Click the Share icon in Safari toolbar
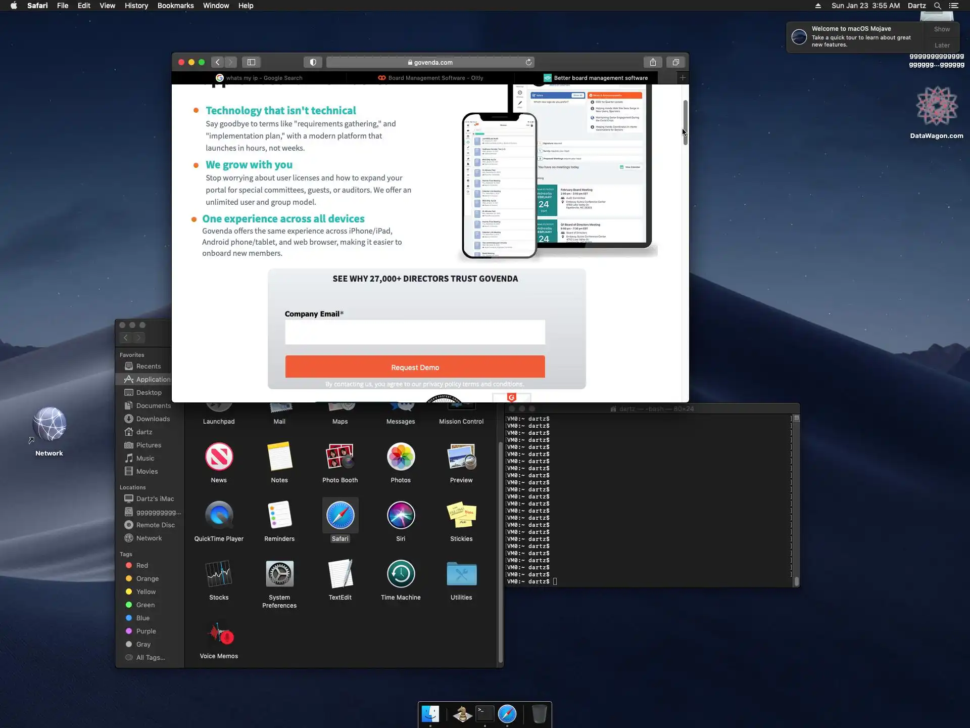 (653, 62)
